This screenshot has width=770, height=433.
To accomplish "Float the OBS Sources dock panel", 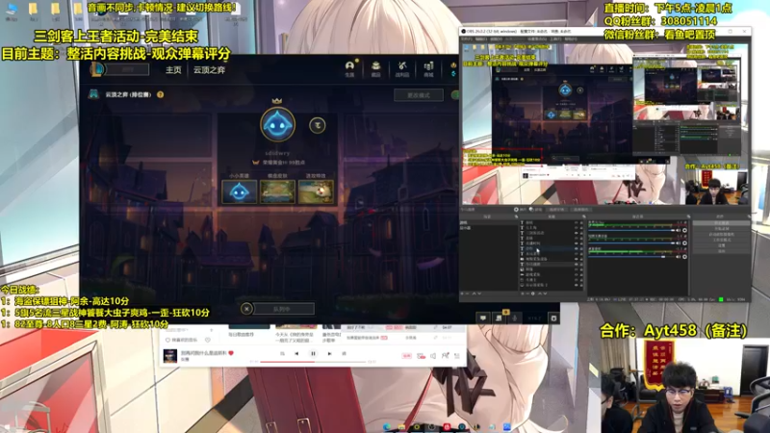I will (584, 216).
